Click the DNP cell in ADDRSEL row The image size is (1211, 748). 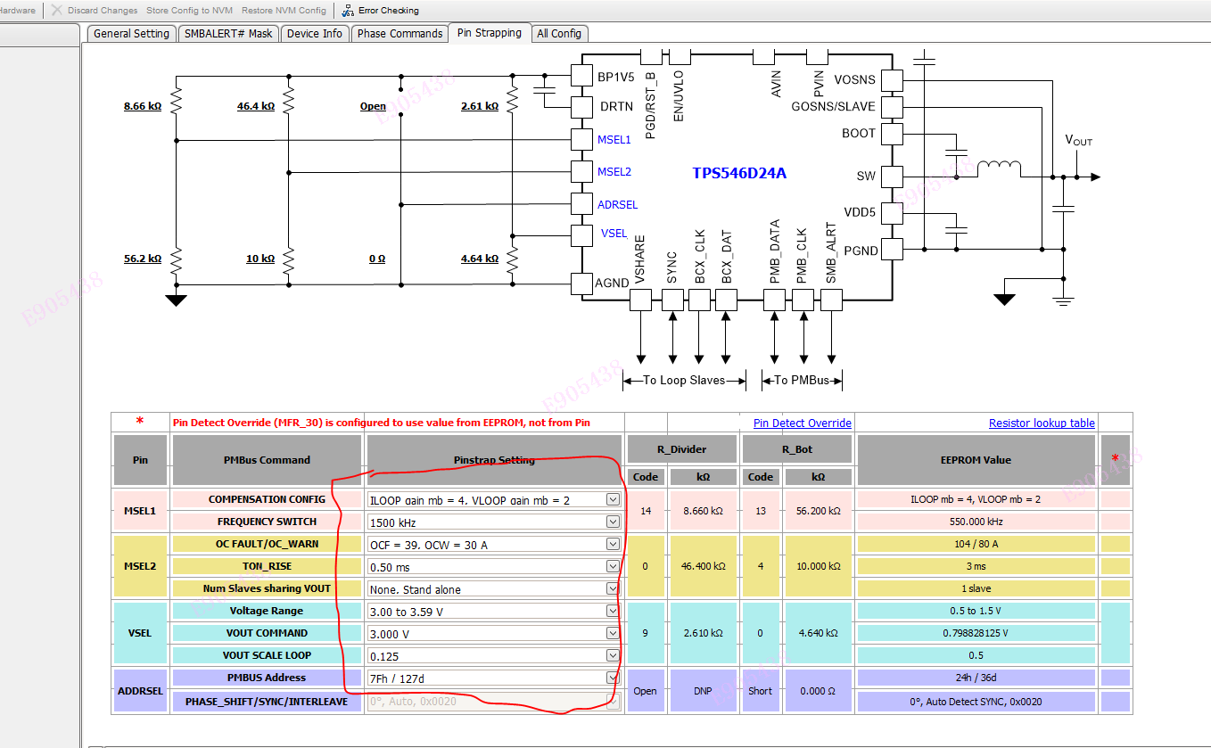click(704, 690)
